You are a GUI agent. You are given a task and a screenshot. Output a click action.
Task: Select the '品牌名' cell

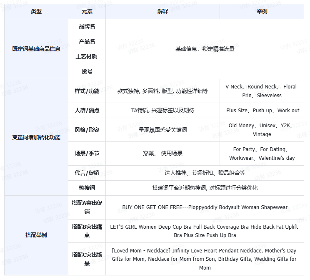coord(87,27)
